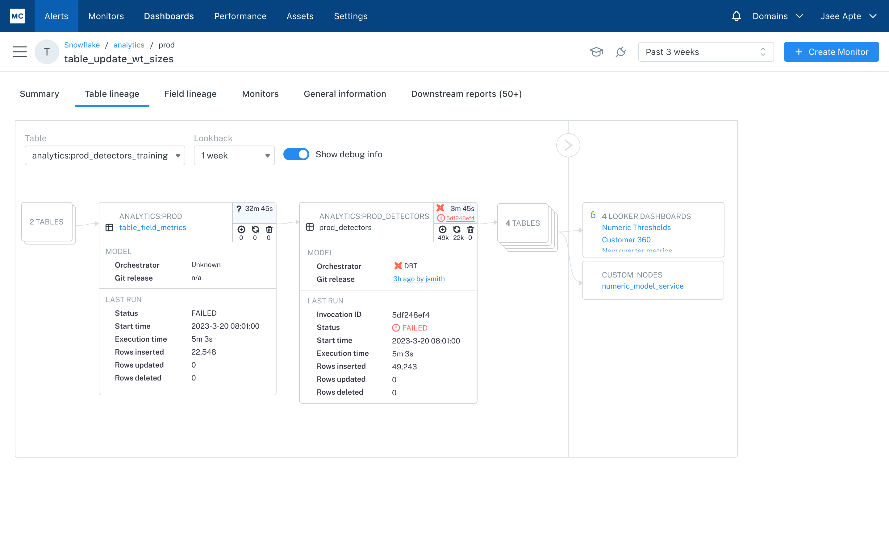Click the table icon beside table_field_metrics
Viewport: 889px width, 555px height.
109,228
